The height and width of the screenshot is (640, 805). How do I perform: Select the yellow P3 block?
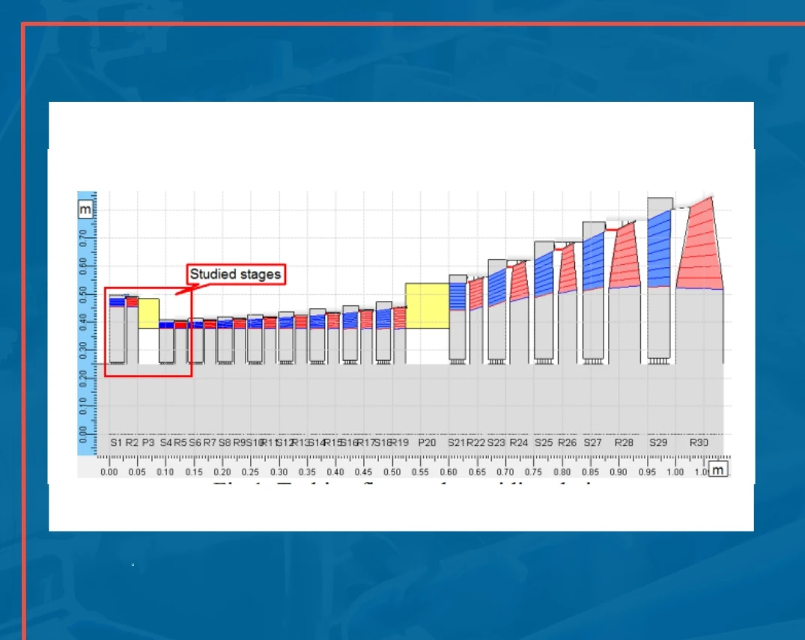(148, 313)
